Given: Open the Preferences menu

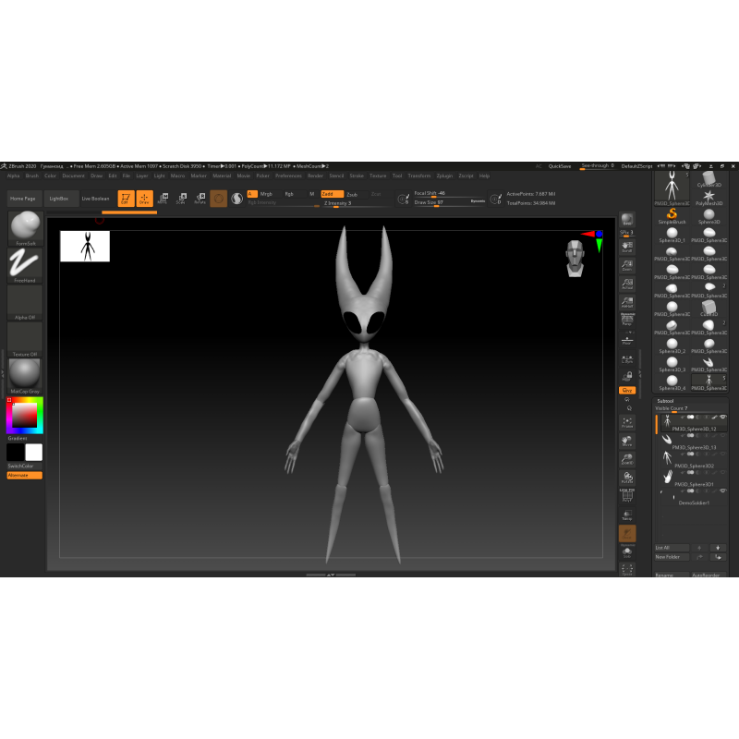Looking at the screenshot, I should [x=288, y=176].
